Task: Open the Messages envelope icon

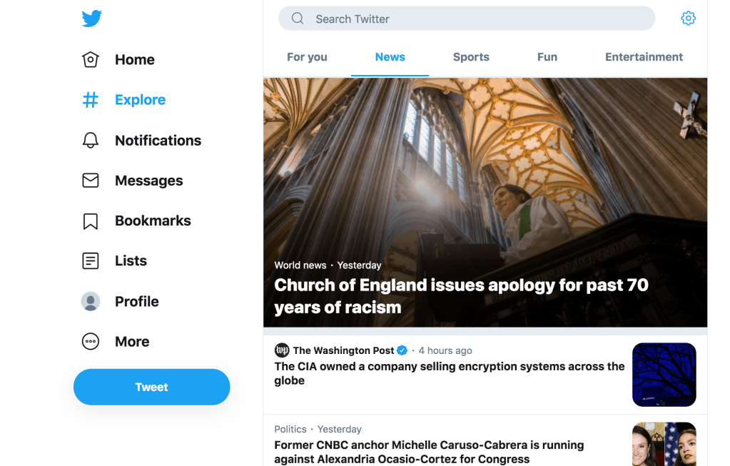Action: tap(91, 181)
